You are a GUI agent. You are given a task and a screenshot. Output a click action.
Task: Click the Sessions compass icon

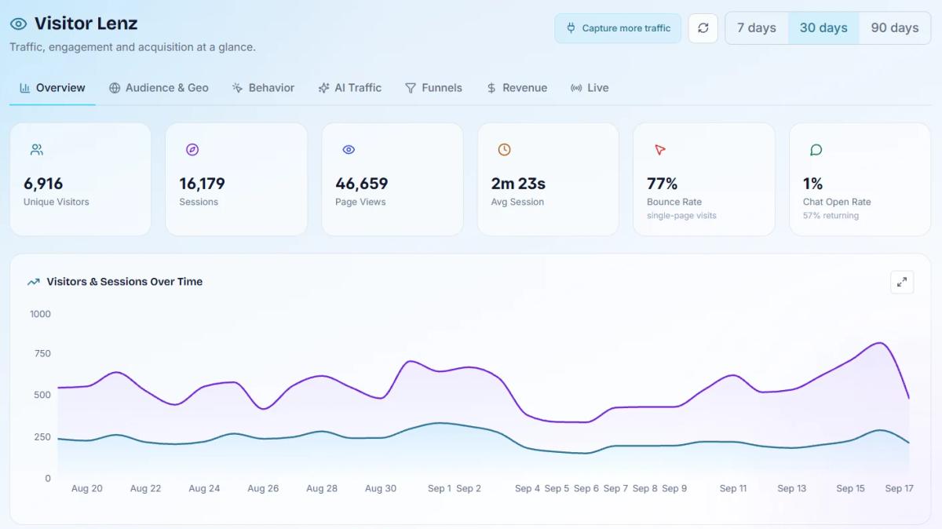192,149
